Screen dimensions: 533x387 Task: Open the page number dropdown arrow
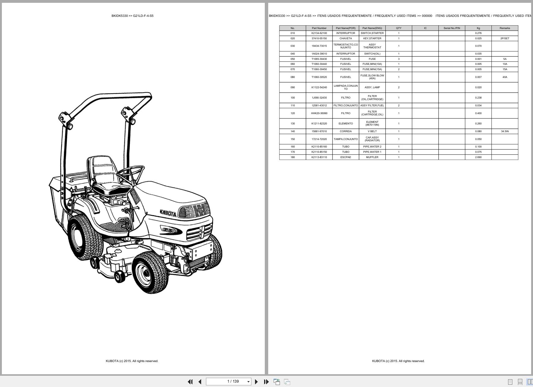[249, 382]
